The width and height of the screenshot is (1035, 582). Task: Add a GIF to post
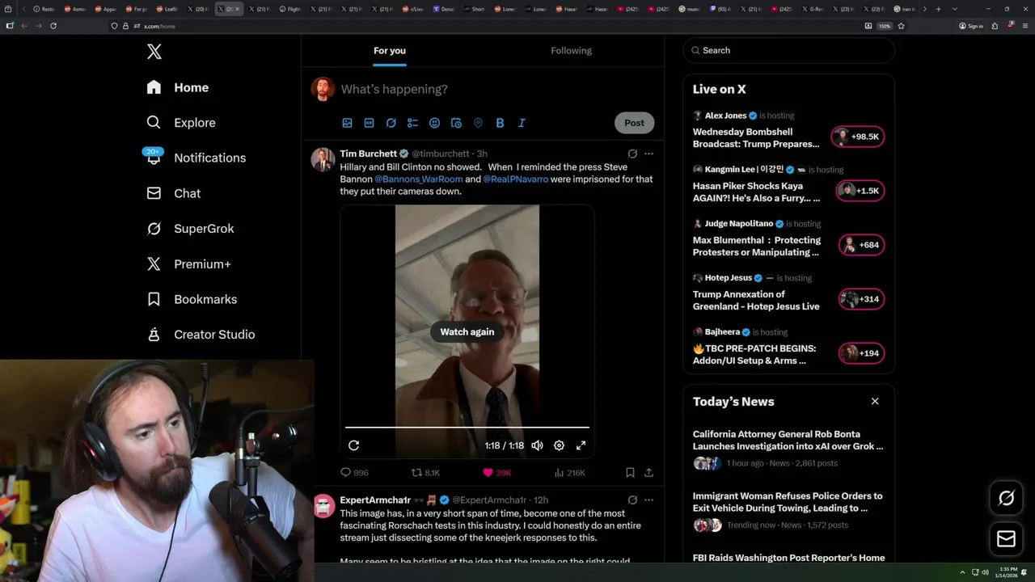(x=369, y=123)
